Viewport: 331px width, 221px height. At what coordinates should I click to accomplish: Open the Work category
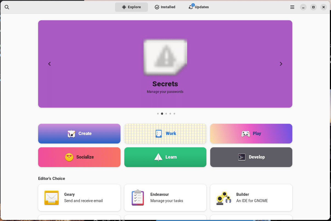coord(165,133)
